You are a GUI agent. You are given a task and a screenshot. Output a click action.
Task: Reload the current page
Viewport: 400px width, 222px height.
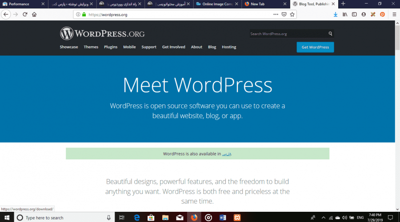25,15
